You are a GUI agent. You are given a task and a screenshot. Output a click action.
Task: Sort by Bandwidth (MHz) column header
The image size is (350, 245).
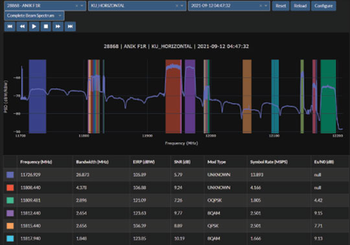coord(92,162)
